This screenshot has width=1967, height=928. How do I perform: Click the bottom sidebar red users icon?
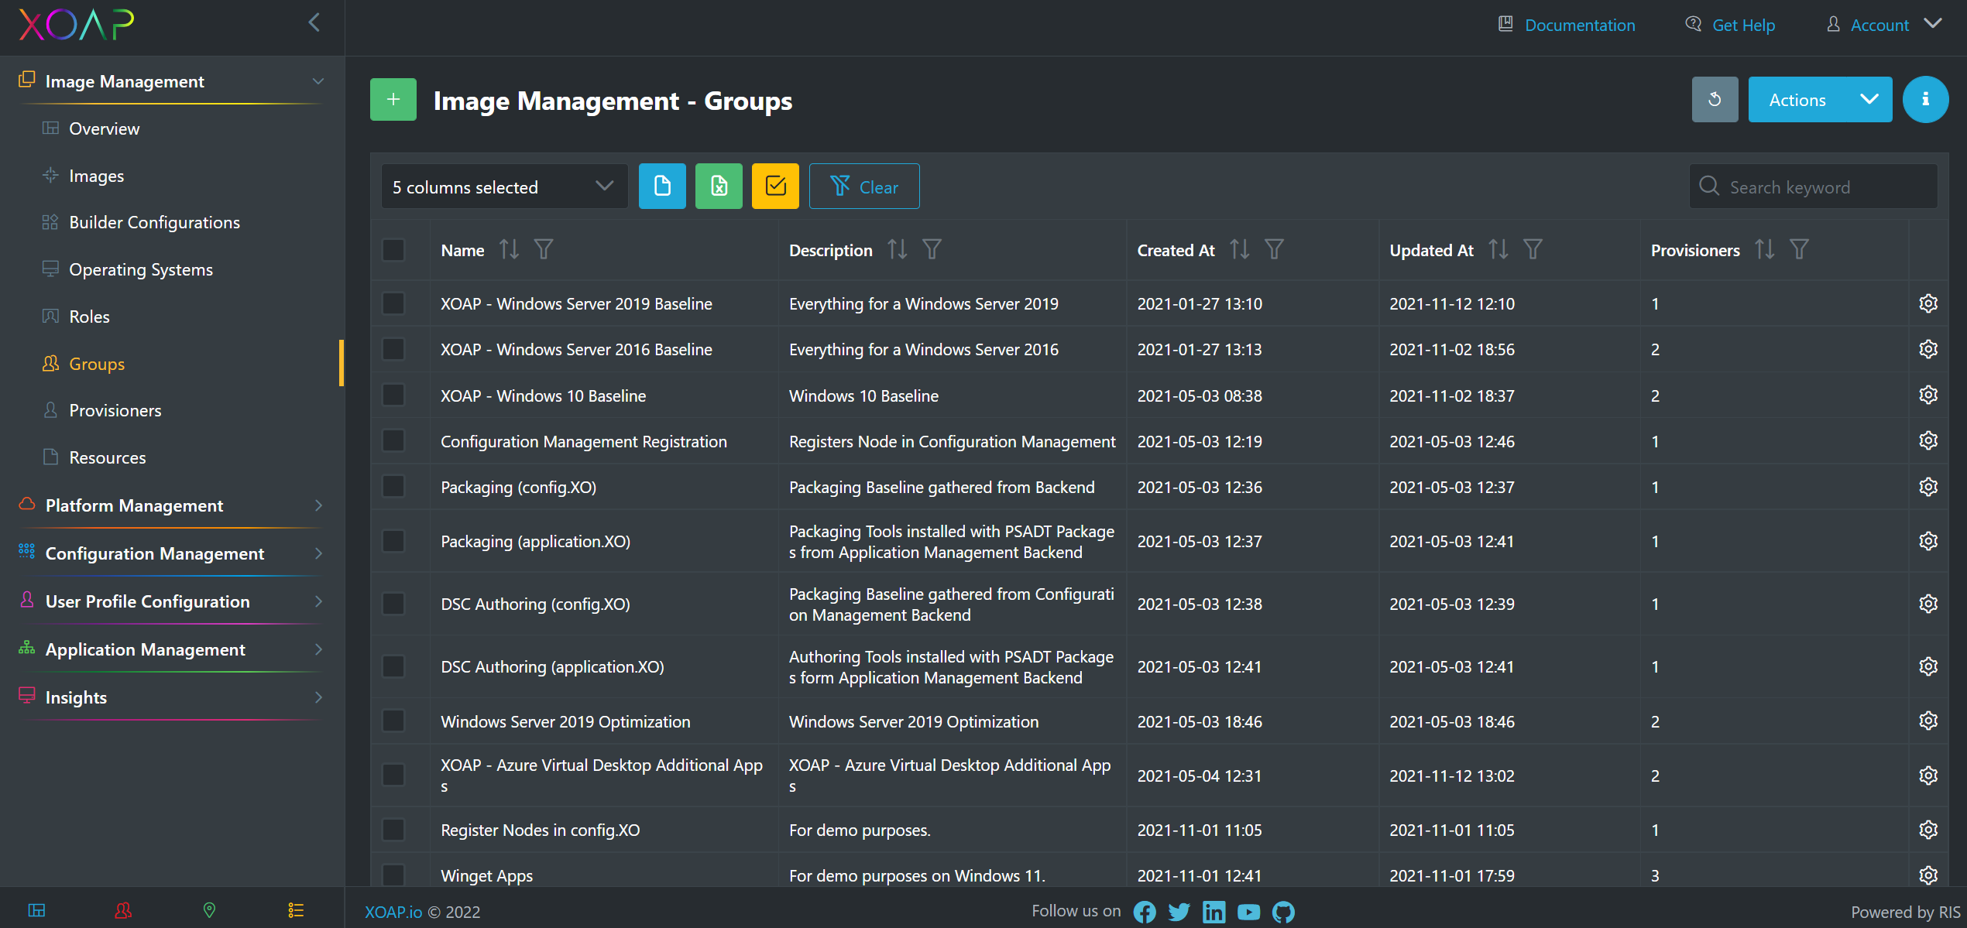click(x=123, y=910)
